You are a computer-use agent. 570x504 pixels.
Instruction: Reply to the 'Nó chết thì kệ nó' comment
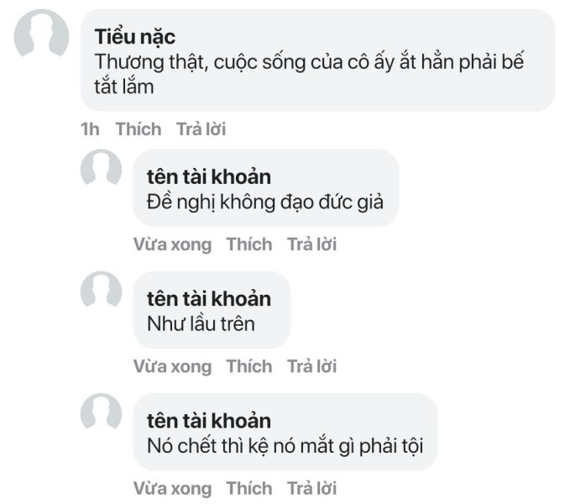[x=311, y=488]
